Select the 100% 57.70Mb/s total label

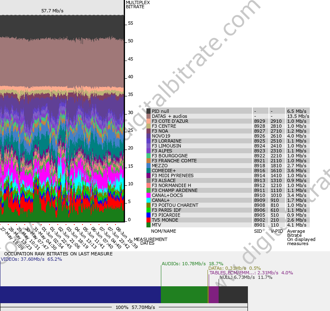[135, 307]
